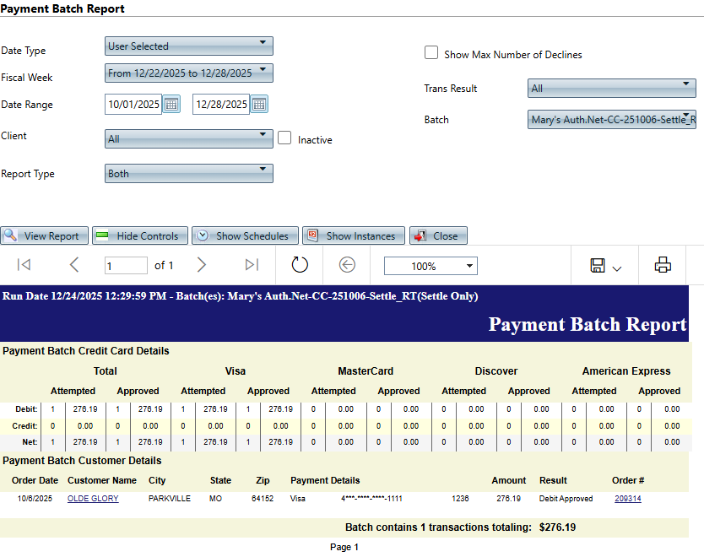Open the Report Type dropdown
Screen dimensions: 704x557
click(x=189, y=173)
